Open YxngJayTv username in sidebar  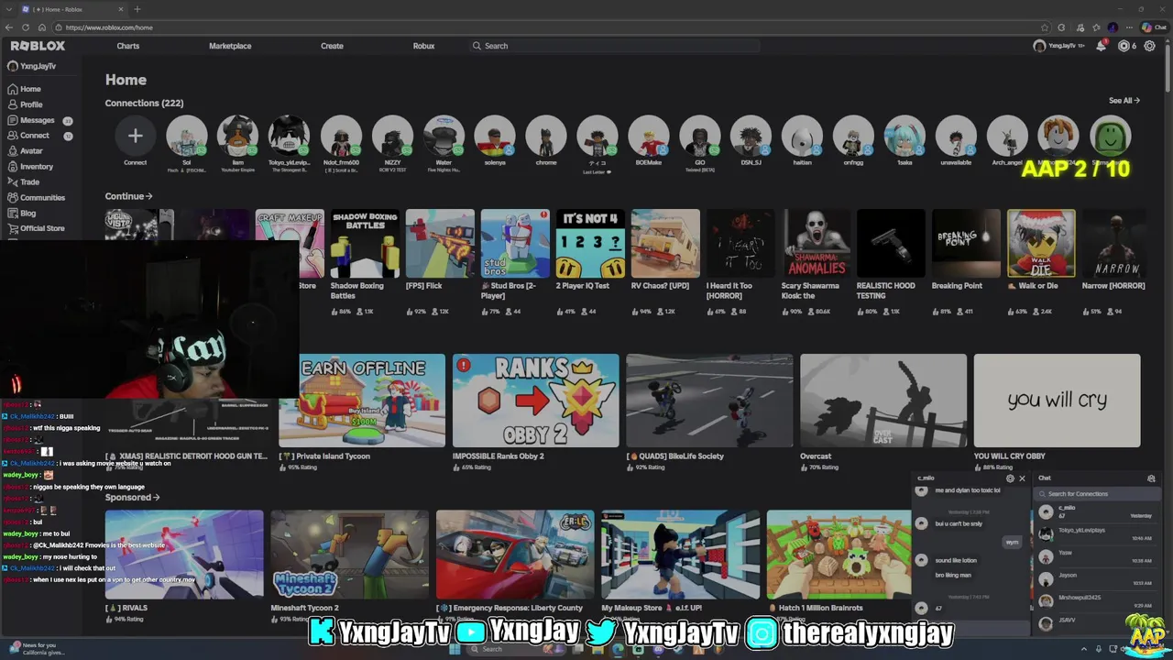point(38,66)
